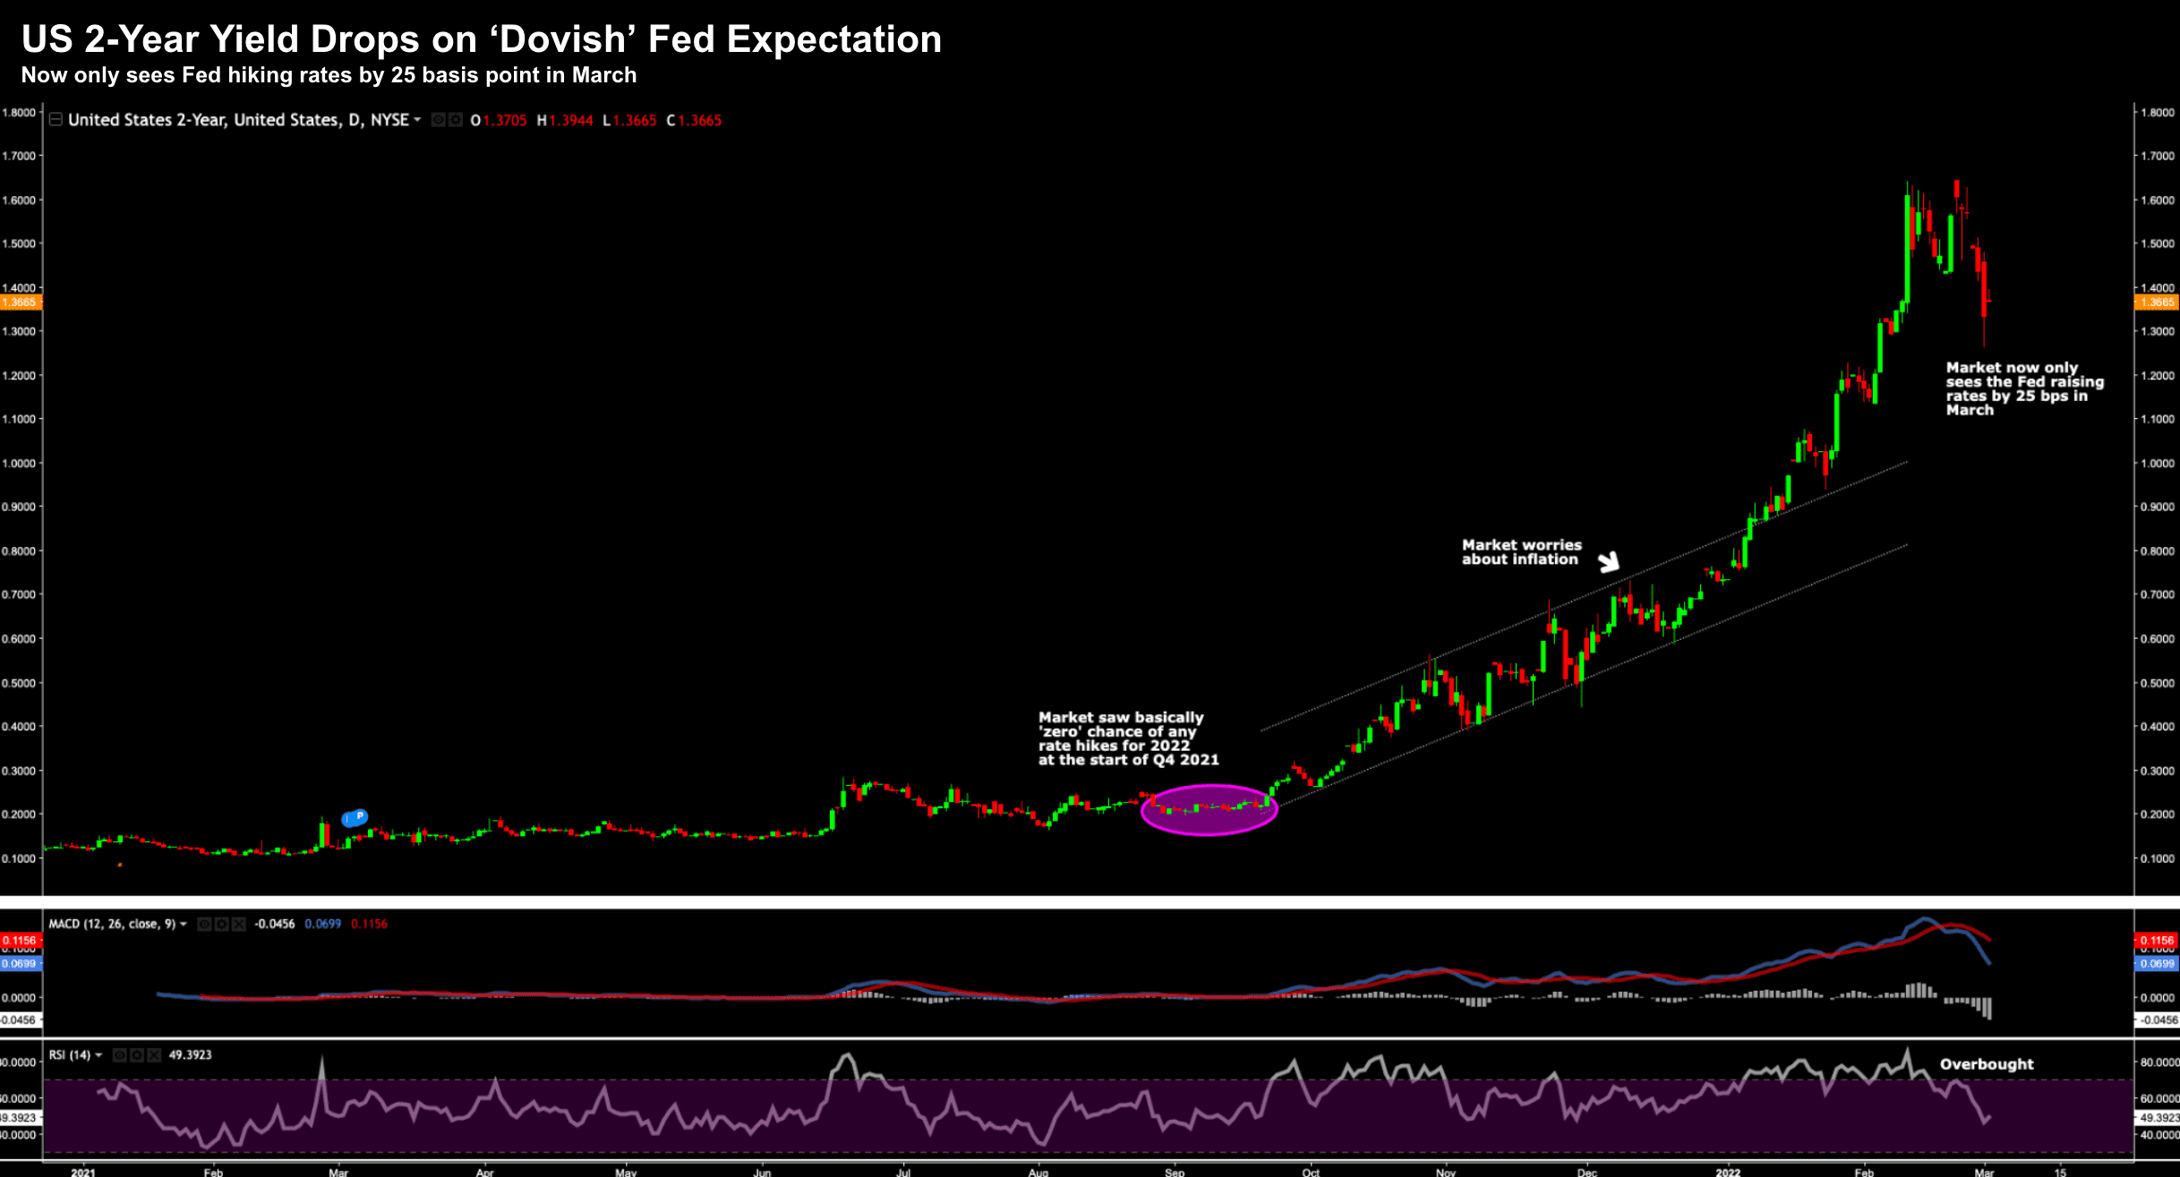This screenshot has height=1177, width=2180.
Task: Click the blue event marker near March 2021
Action: tap(355, 817)
